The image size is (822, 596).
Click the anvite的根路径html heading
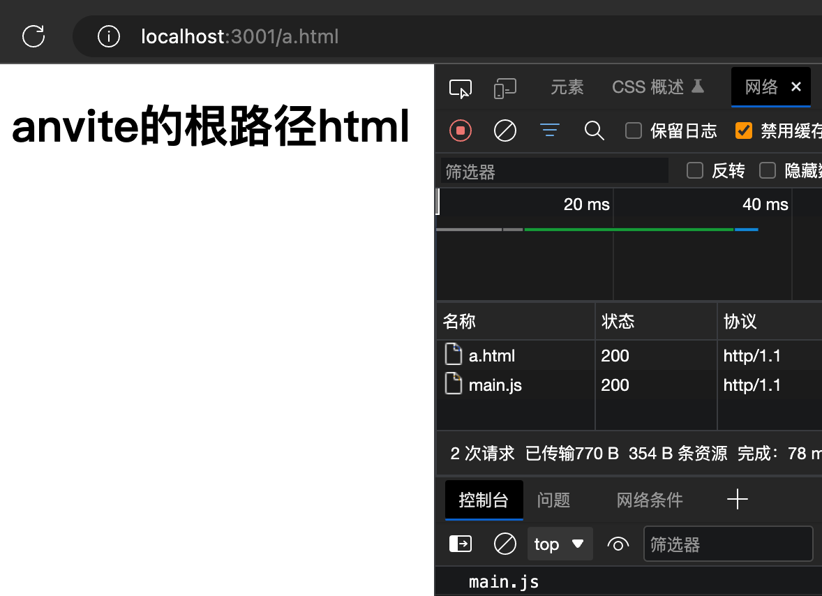(210, 126)
